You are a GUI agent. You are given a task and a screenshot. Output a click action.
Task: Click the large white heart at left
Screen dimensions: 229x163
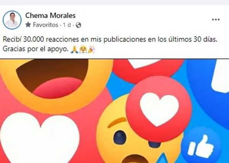40,138
